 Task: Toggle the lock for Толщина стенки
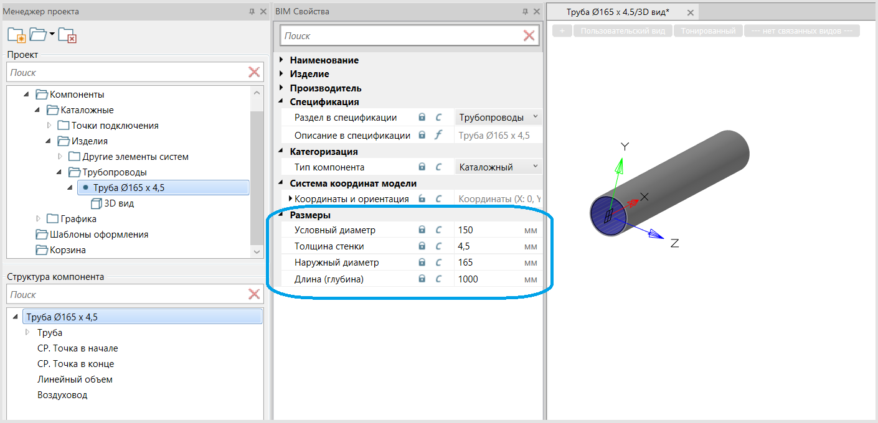422,246
